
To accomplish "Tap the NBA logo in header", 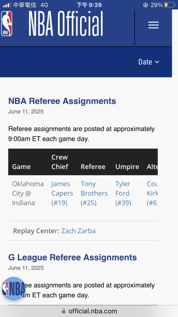I will click(7, 23).
